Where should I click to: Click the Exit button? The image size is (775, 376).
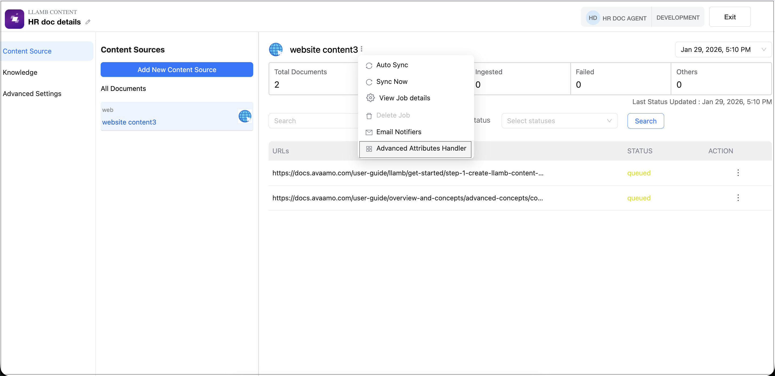730,17
